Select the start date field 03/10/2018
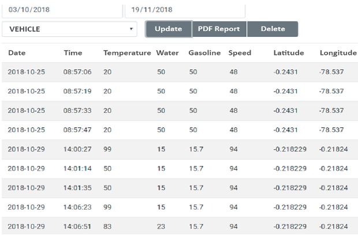Screen dimensions: 358x235 pos(62,10)
